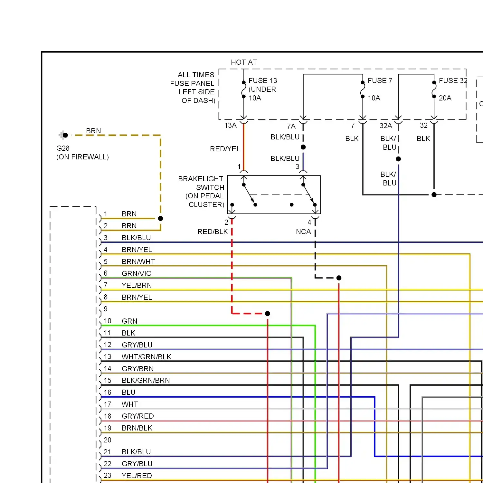Click 'BLK/BLU' label on pin 3 row
This screenshot has width=483, height=483.
136,238
